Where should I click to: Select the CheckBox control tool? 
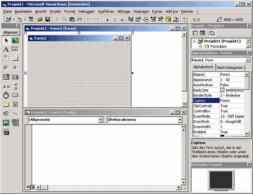click(x=6, y=68)
